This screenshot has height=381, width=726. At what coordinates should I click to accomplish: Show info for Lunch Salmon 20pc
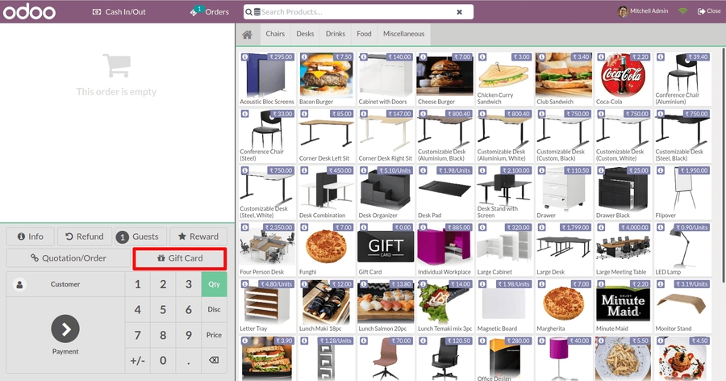pos(364,284)
